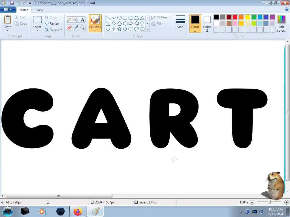Expand the Paste options arrow
This screenshot has width=290, height=217.
click(x=8, y=30)
